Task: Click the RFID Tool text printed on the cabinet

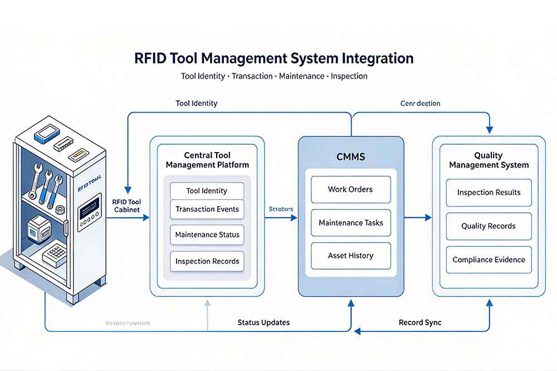Action: coord(89,183)
